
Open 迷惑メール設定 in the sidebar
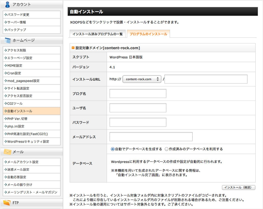pyautogui.click(x=32, y=170)
